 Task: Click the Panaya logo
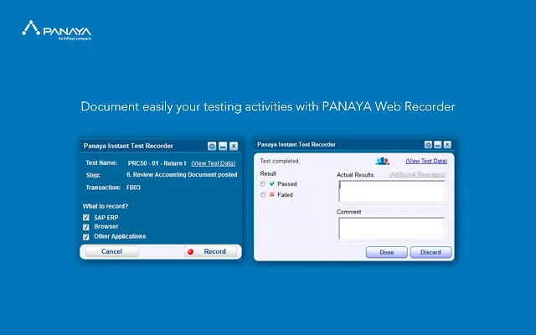[57, 30]
